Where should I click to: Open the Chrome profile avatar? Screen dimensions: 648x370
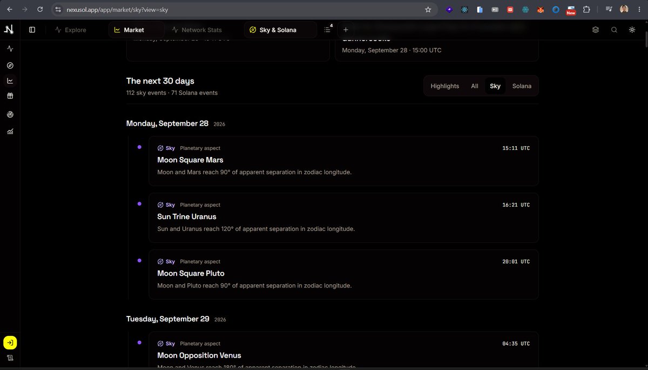tap(624, 10)
